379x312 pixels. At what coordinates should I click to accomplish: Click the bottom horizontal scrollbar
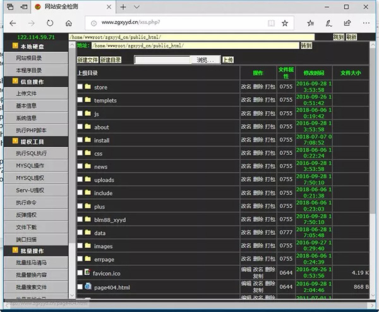[189, 306]
